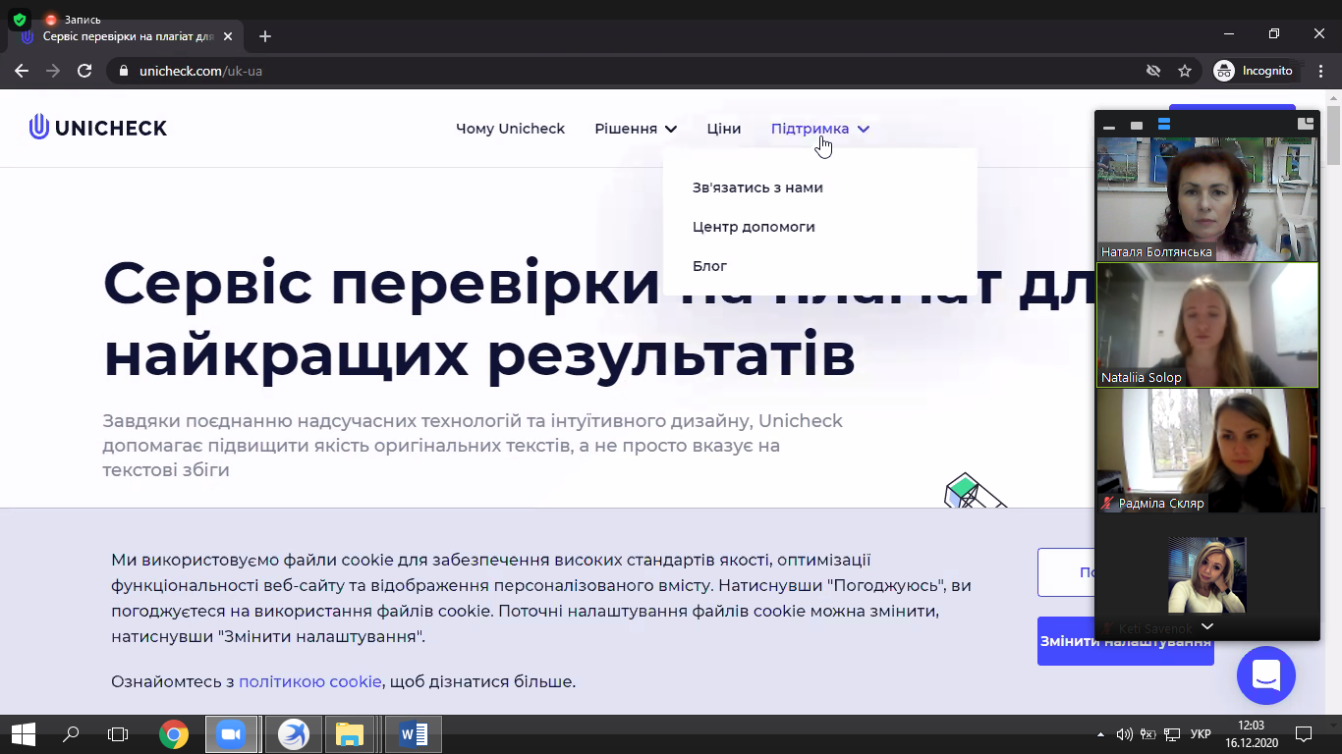Collapse the Підтримка dropdown menu
The height and width of the screenshot is (754, 1342).
click(819, 129)
